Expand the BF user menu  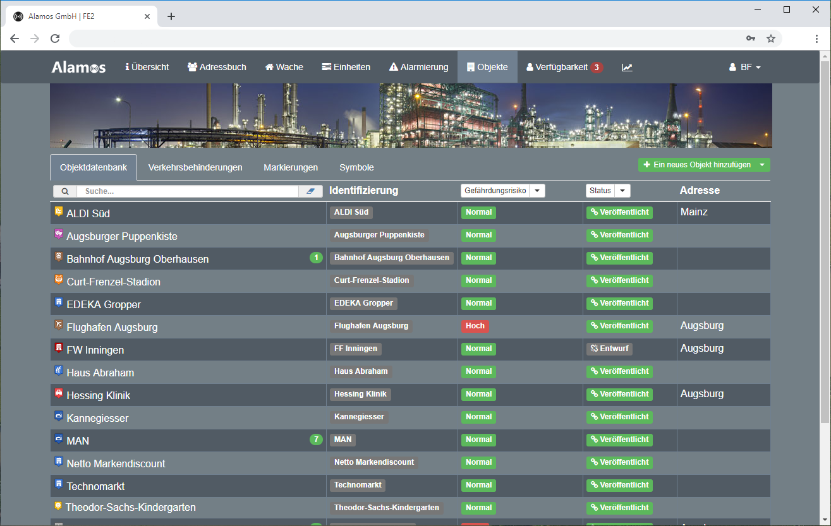[x=745, y=67]
